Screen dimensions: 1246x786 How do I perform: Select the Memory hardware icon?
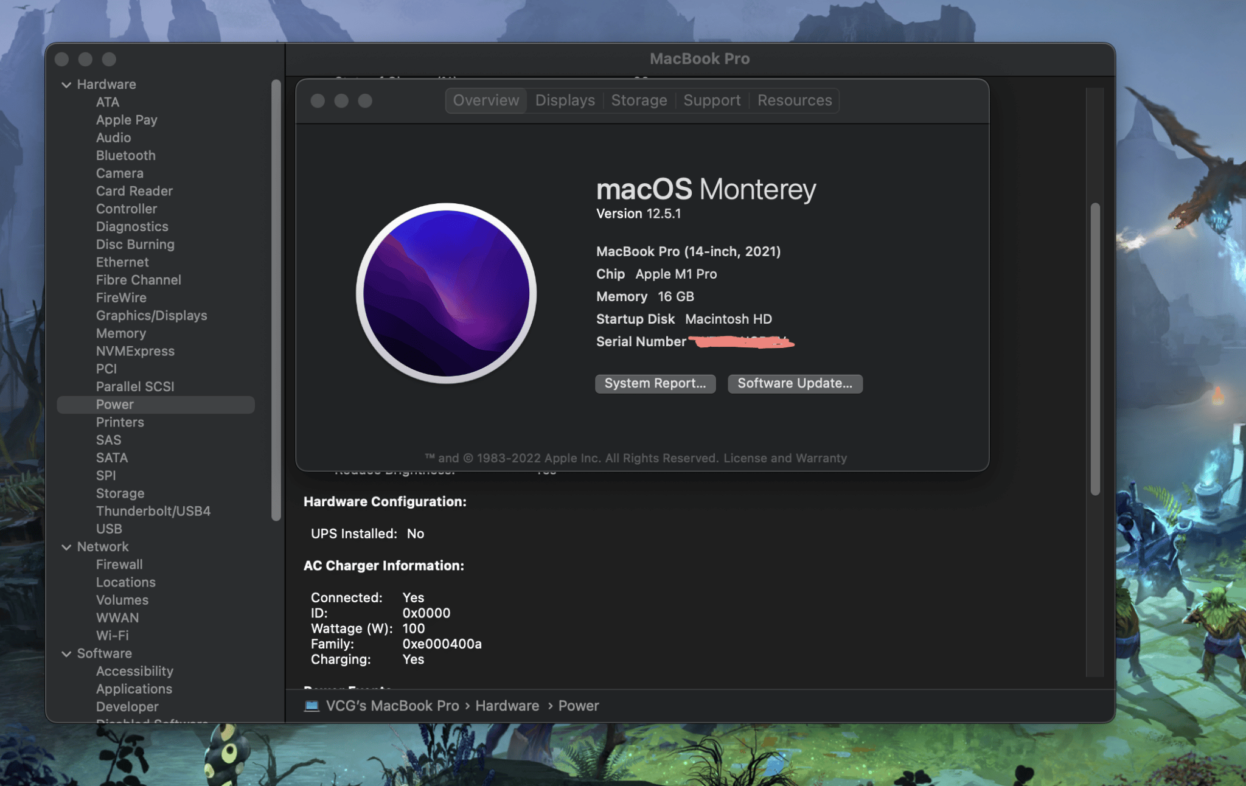[x=120, y=333]
